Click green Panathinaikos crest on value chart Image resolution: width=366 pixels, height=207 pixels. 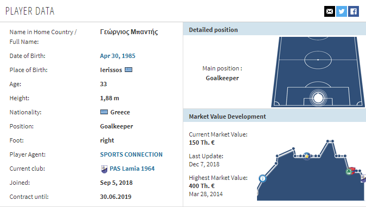[349, 172]
